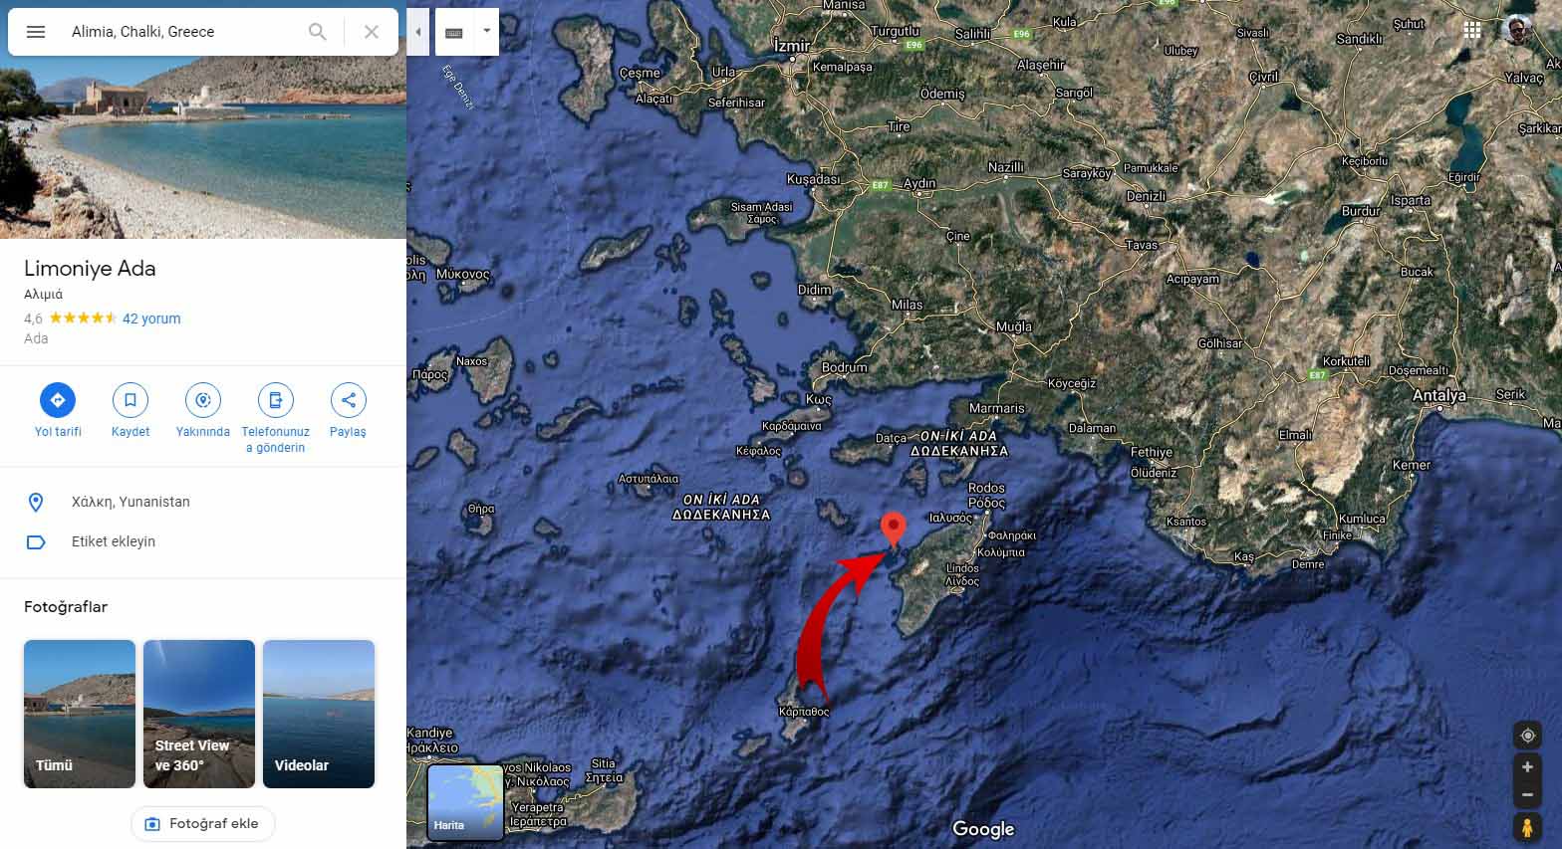Open Google apps grid icon
Screen dimensions: 1562x849
coord(1472,30)
